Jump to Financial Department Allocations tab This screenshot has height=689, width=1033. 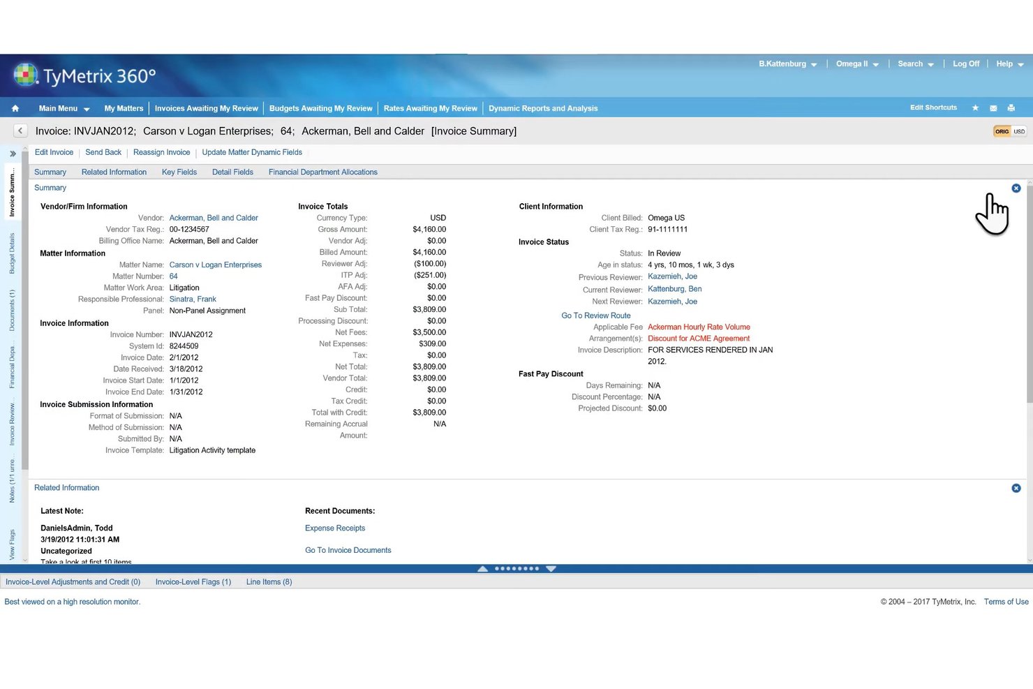point(323,172)
